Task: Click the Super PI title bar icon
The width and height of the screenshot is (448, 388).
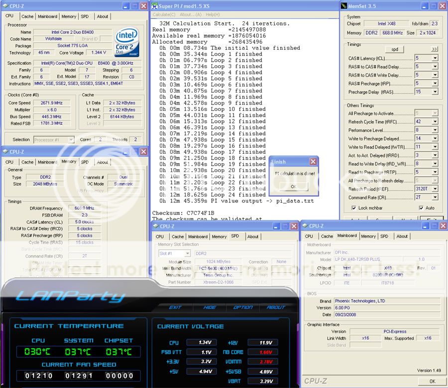Action: click(x=155, y=5)
